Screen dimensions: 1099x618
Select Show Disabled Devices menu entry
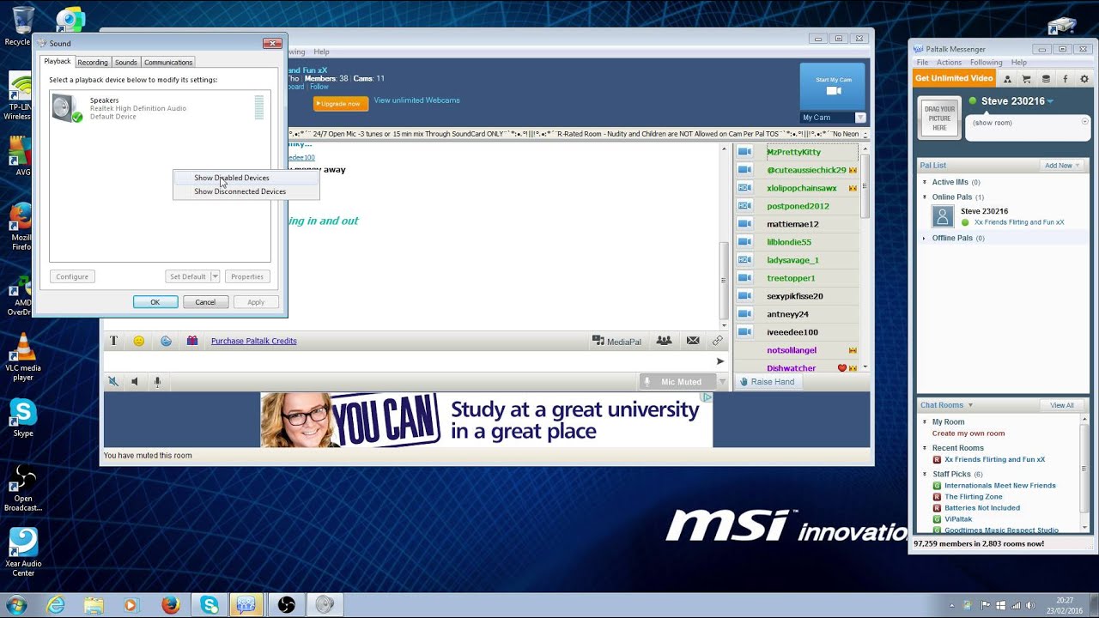(246, 178)
